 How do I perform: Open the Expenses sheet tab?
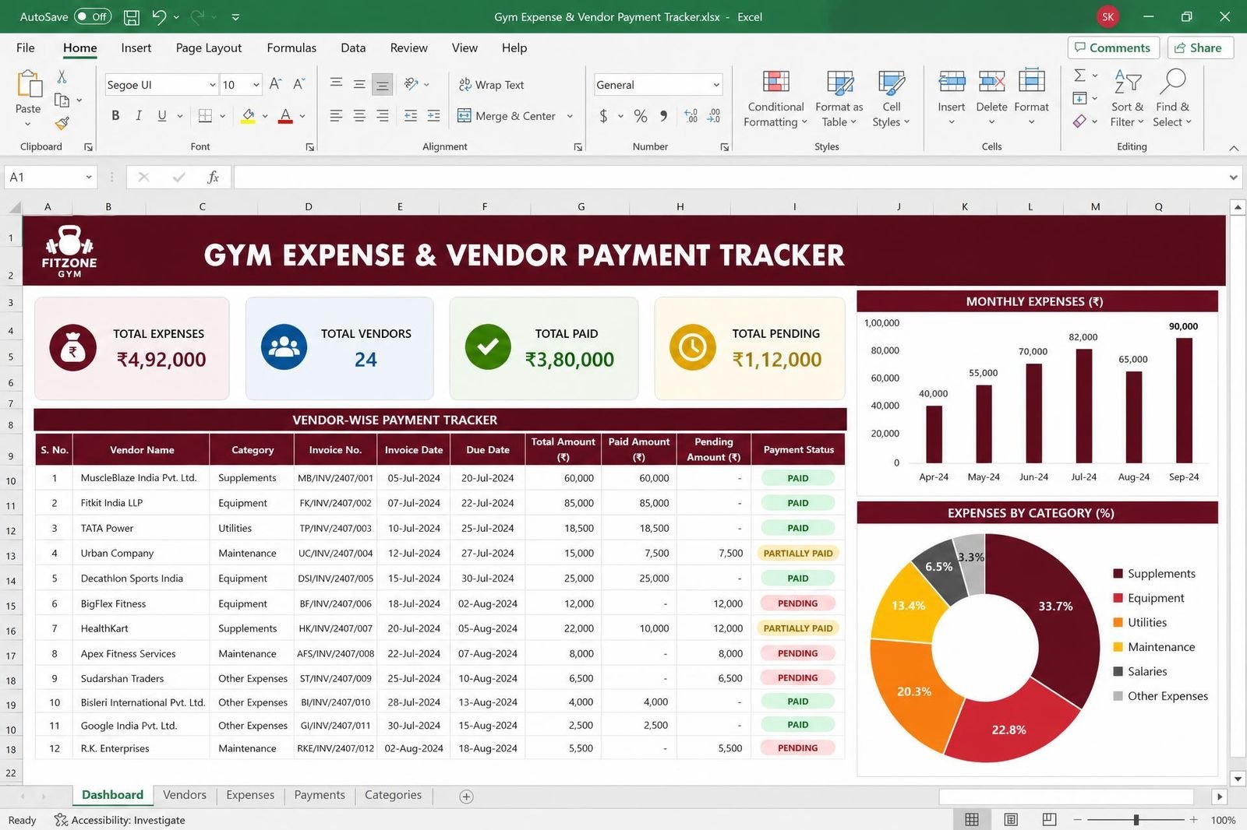click(250, 795)
